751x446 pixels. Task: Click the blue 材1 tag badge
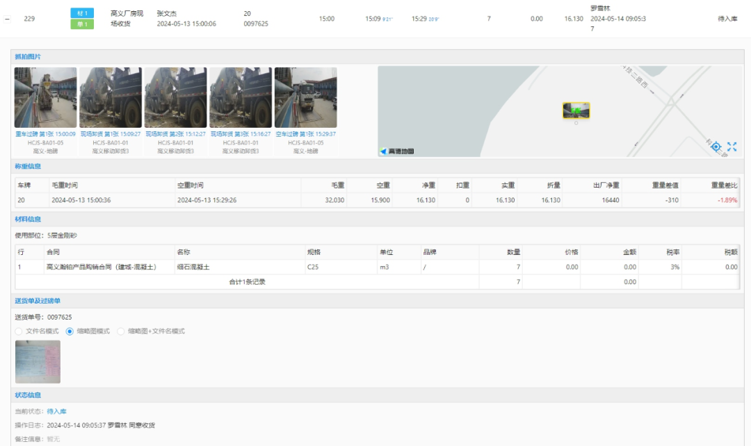coord(82,13)
